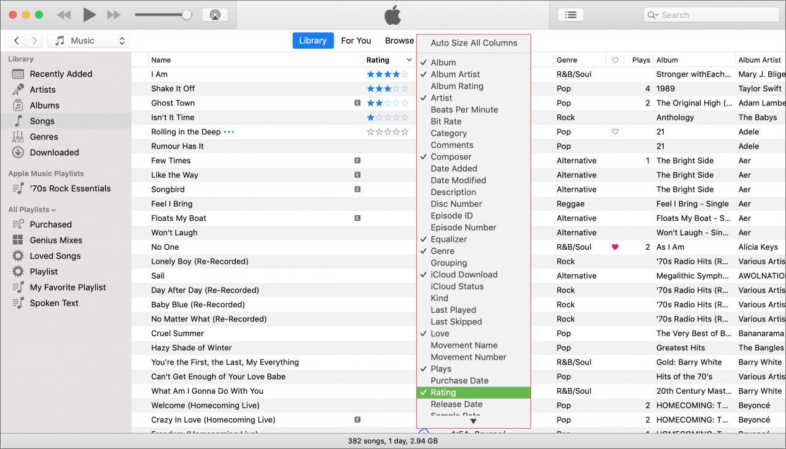Set the star rating for I Am
Screen dimensions: 786x449
387,74
